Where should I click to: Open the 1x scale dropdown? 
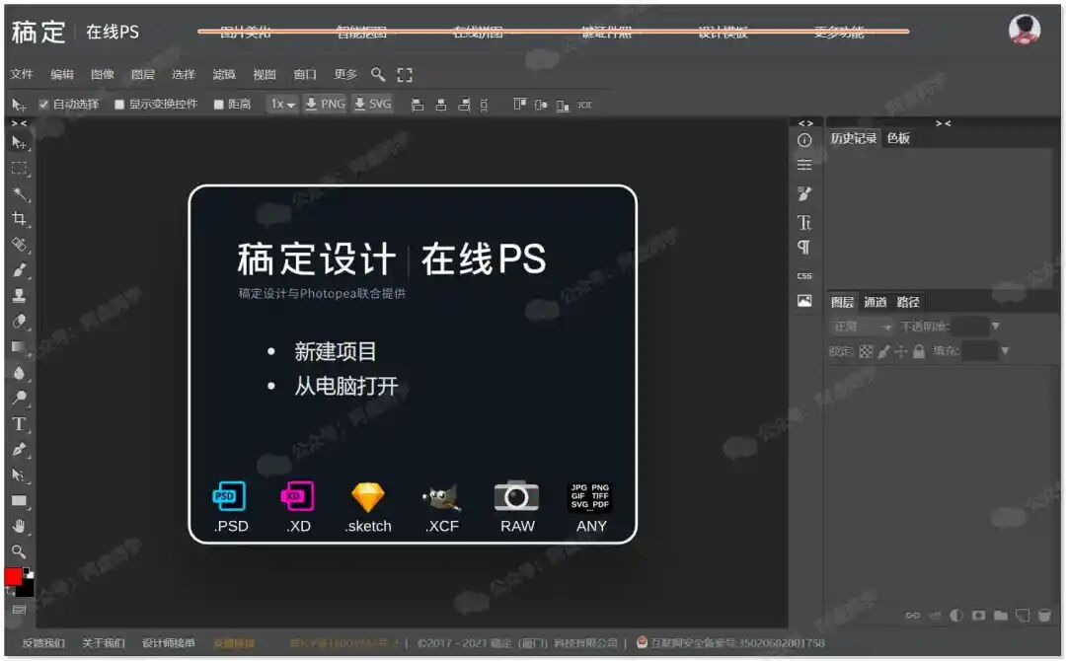coord(282,104)
